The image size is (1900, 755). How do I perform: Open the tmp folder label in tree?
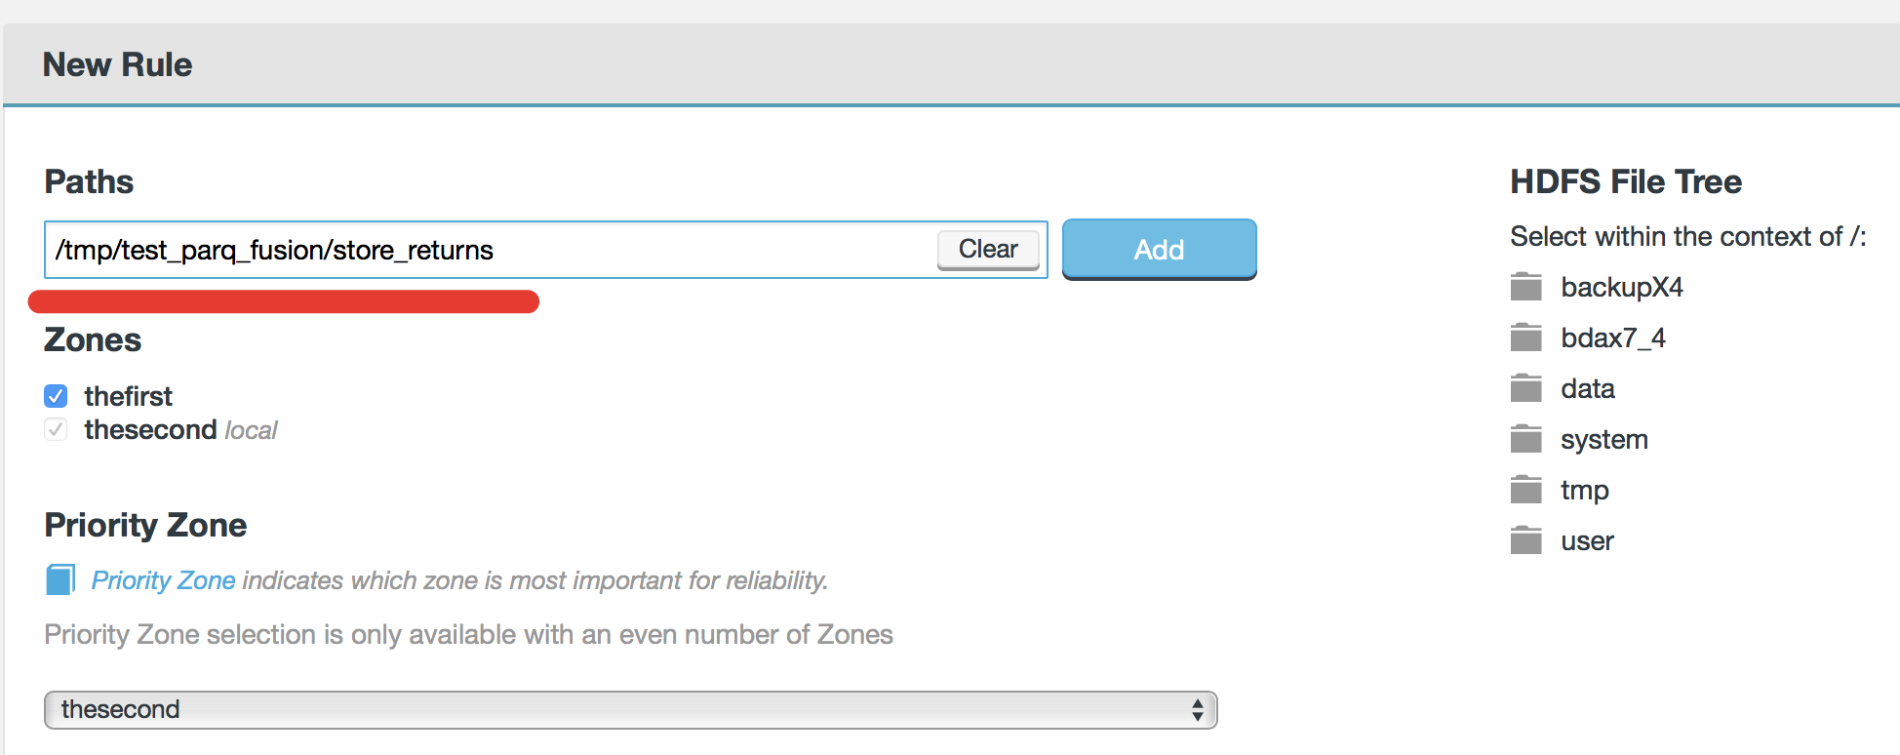coord(1584,490)
